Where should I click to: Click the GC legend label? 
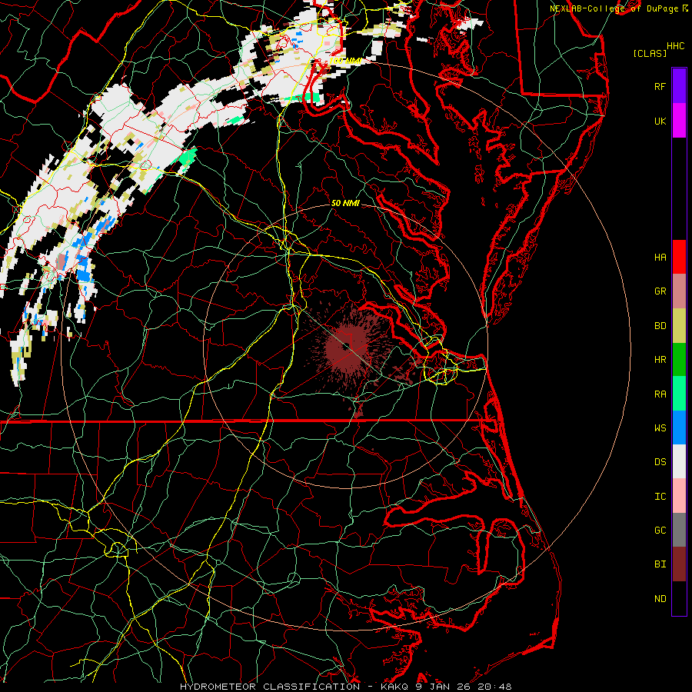pos(660,530)
